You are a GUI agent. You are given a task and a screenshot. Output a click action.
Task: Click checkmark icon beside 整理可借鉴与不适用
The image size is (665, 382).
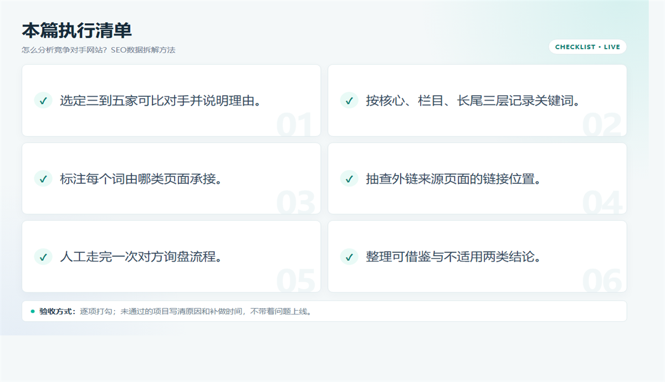point(349,256)
